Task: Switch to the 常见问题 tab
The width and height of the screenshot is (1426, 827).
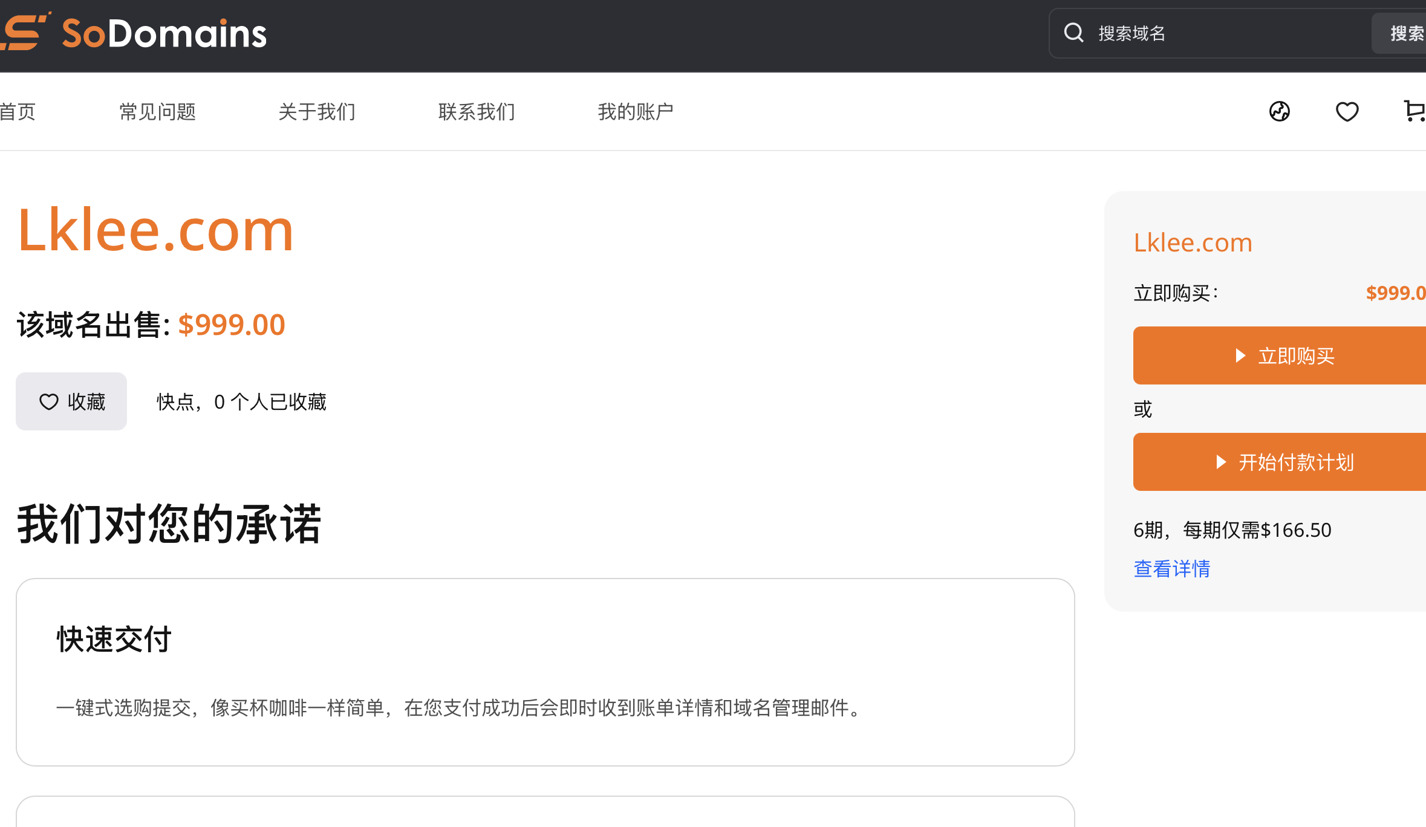Action: point(157,111)
